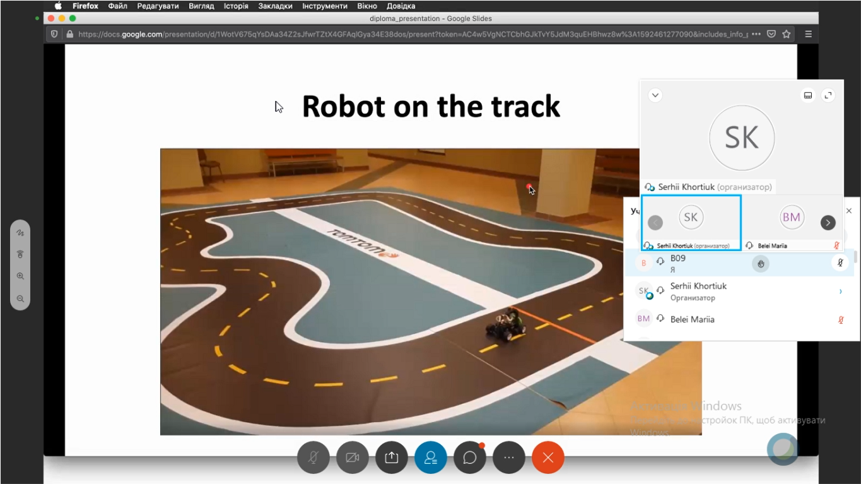Click the share screen button

(391, 457)
